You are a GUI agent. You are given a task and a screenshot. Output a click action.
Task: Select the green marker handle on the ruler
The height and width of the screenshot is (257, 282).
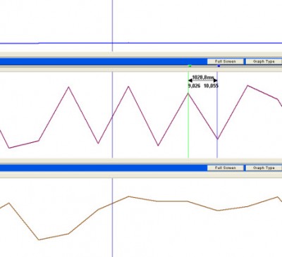click(x=190, y=66)
